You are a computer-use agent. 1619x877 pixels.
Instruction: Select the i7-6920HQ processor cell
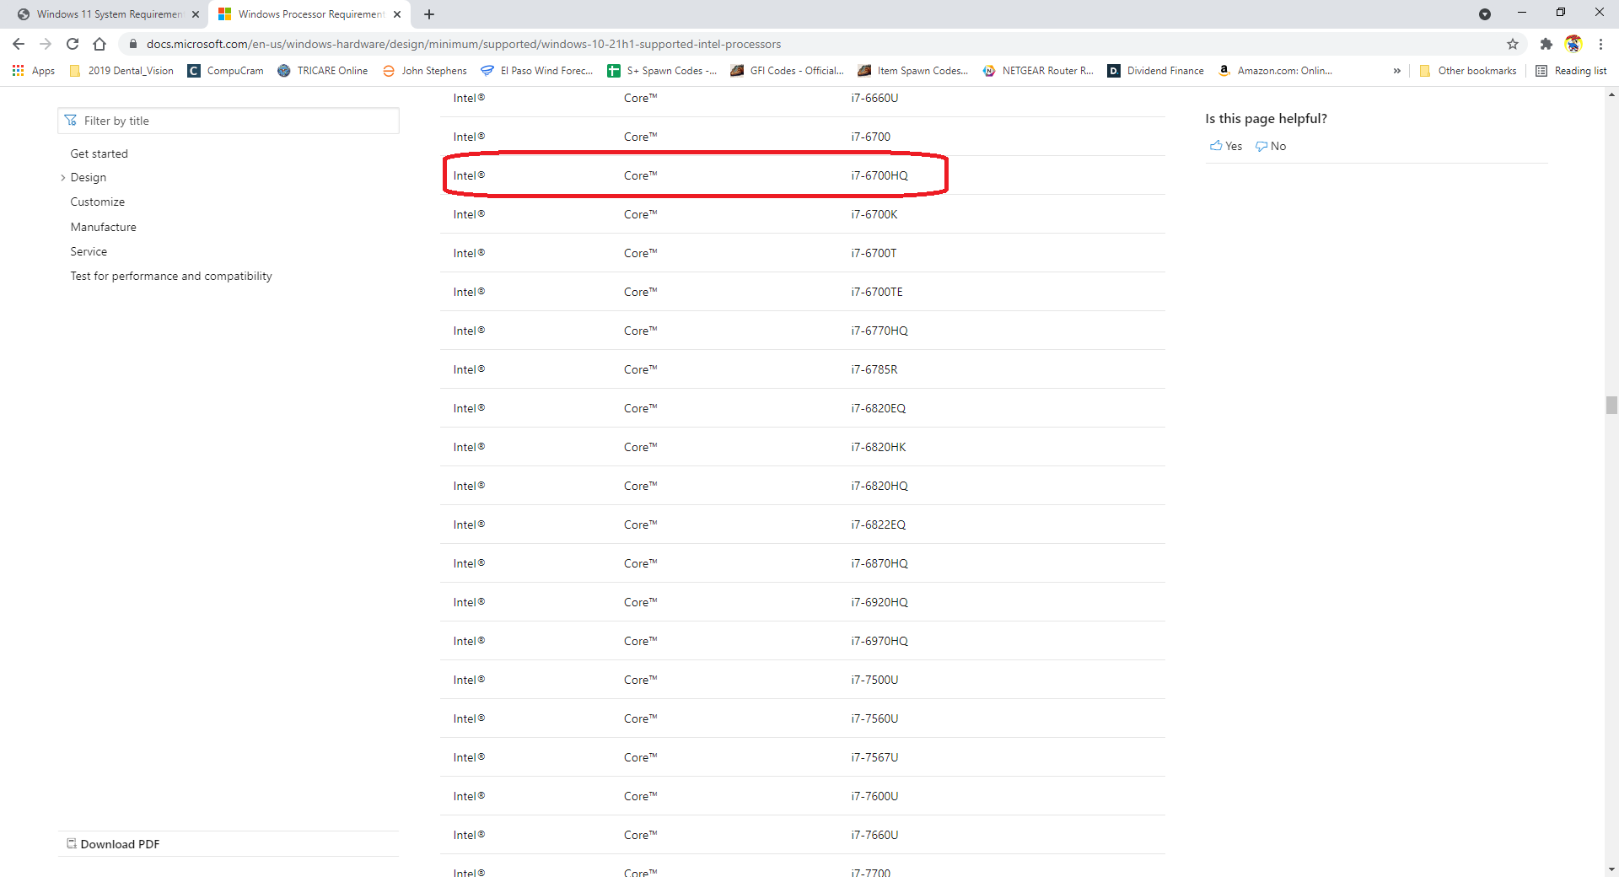click(879, 602)
